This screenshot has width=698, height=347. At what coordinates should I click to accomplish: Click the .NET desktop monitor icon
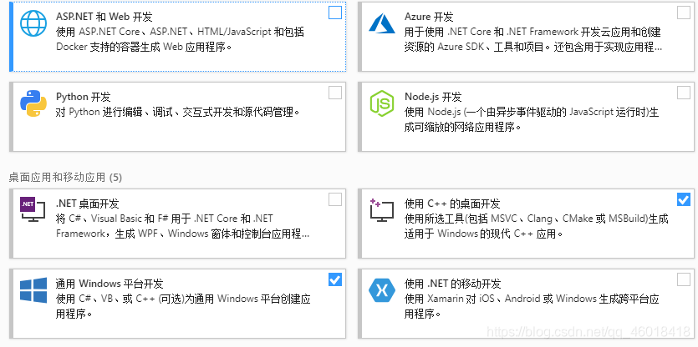tap(33, 209)
